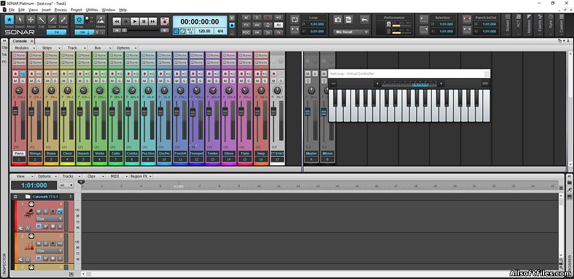The height and width of the screenshot is (279, 574).
Task: Open the Utilities menu
Action: point(92,10)
